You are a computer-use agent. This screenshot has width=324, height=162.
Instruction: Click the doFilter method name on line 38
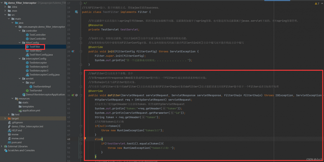click(x=114, y=95)
